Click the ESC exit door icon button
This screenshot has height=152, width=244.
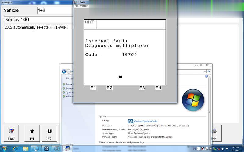pyautogui.click(x=11, y=133)
